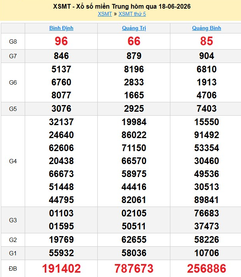Select the ĐB row label
The width and height of the screenshot is (241, 277).
click(x=13, y=268)
